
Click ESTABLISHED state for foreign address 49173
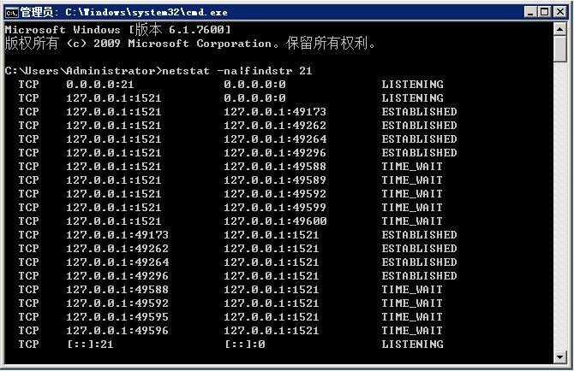tap(420, 112)
